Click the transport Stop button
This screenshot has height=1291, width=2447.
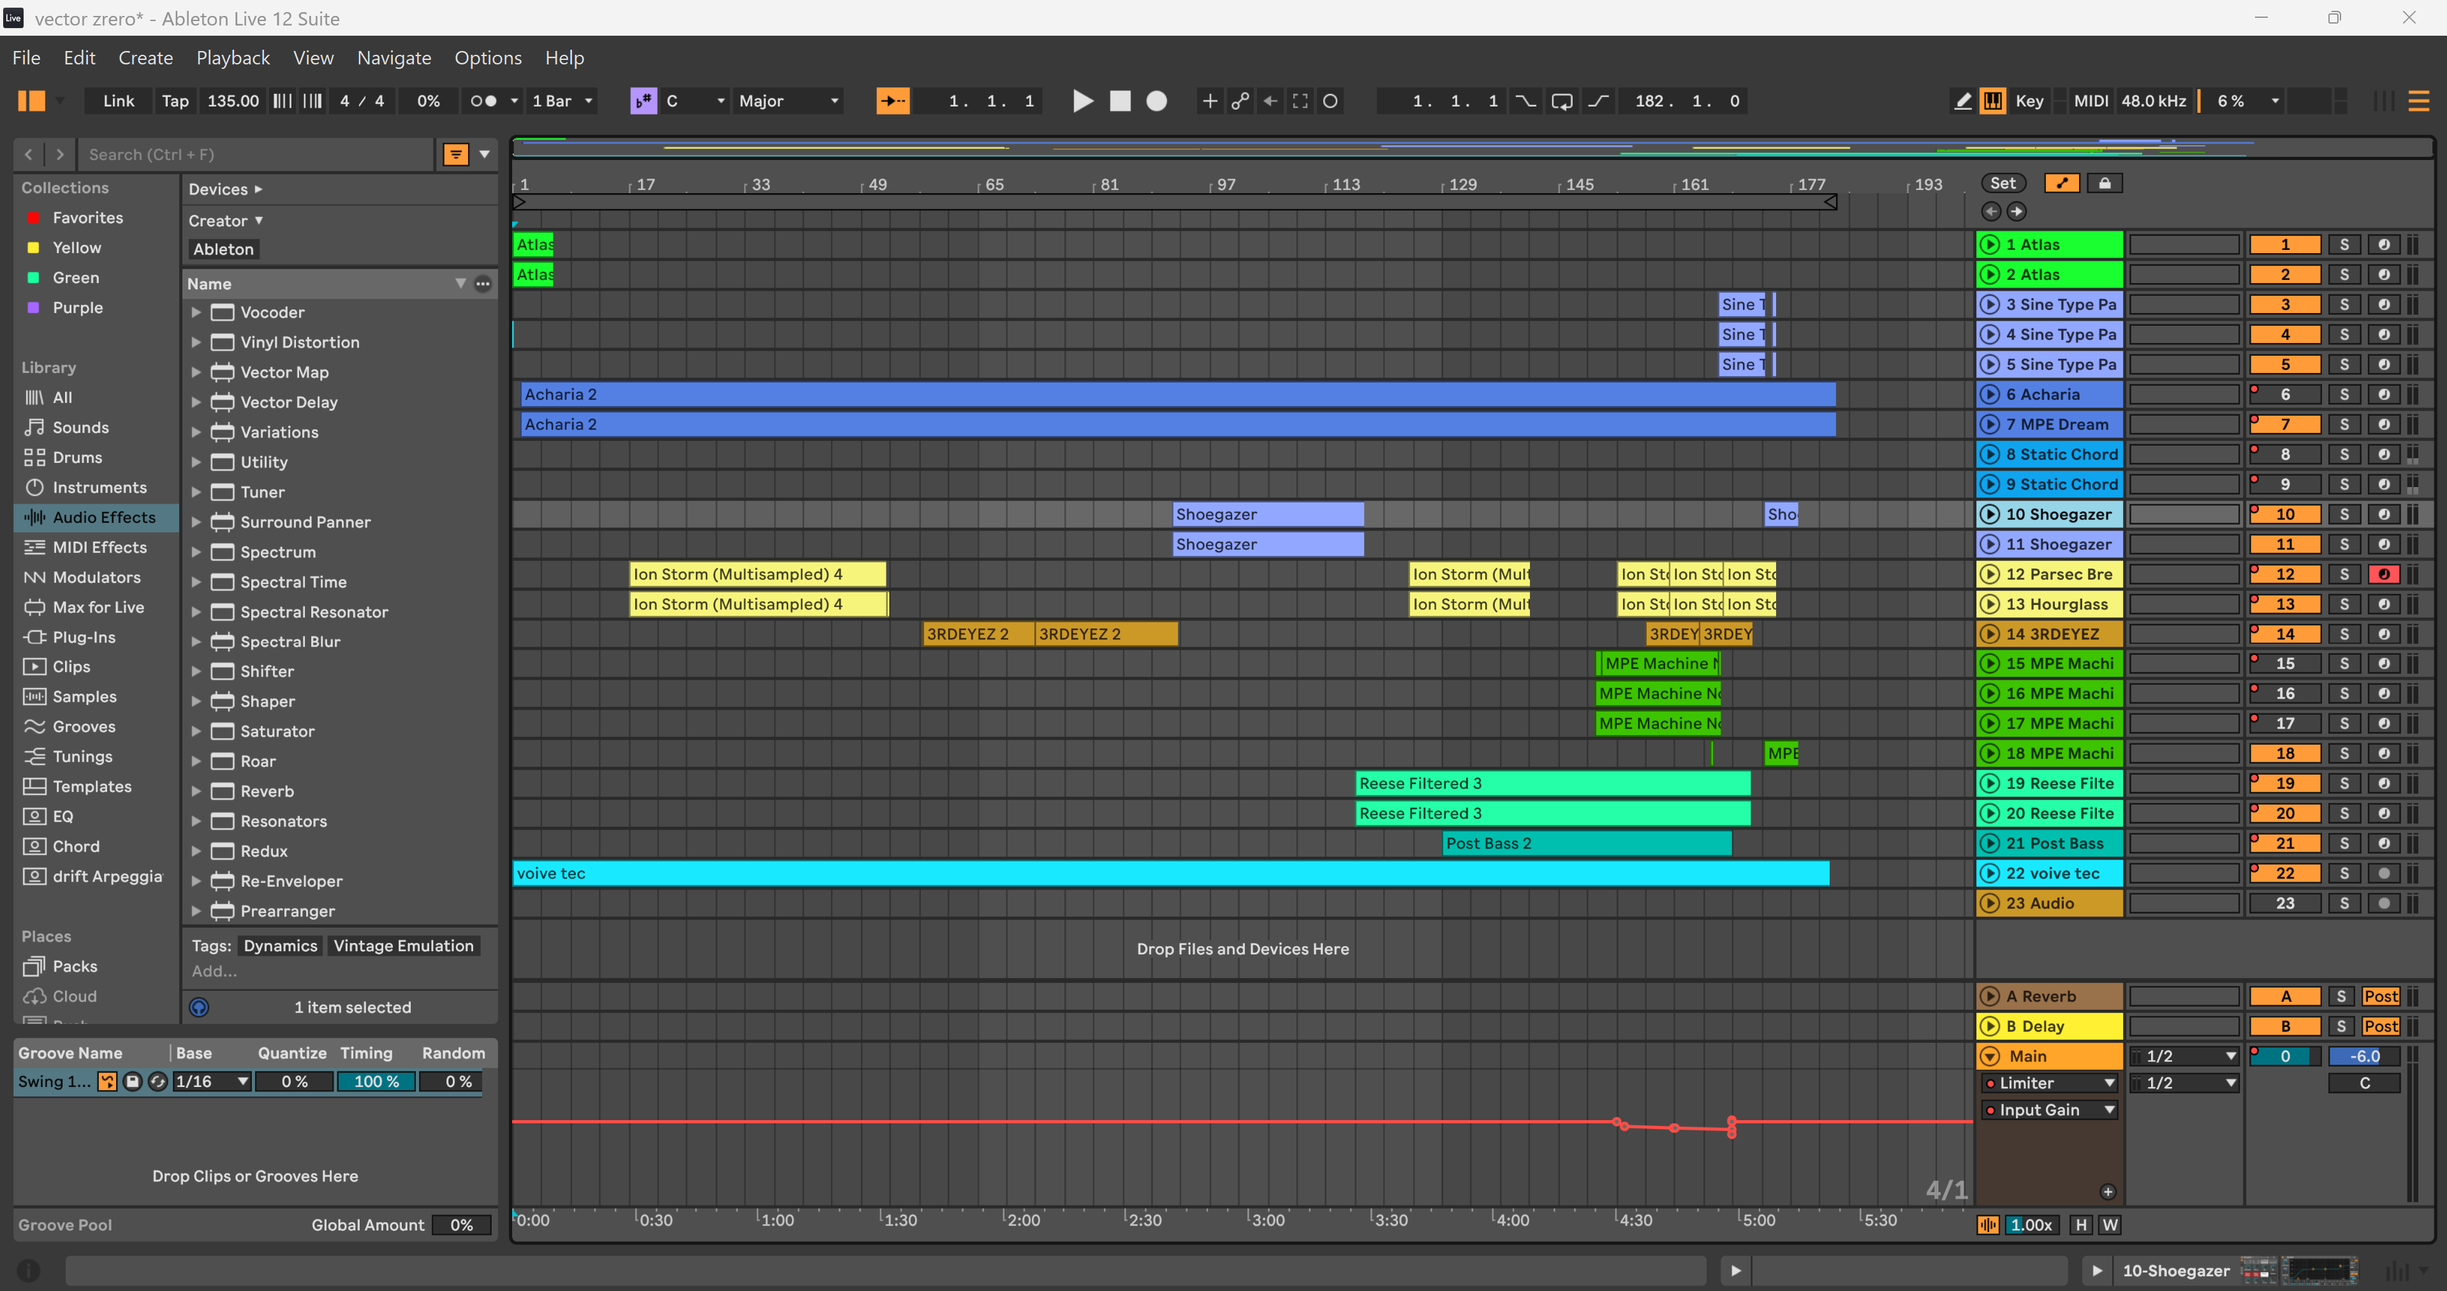click(x=1120, y=101)
